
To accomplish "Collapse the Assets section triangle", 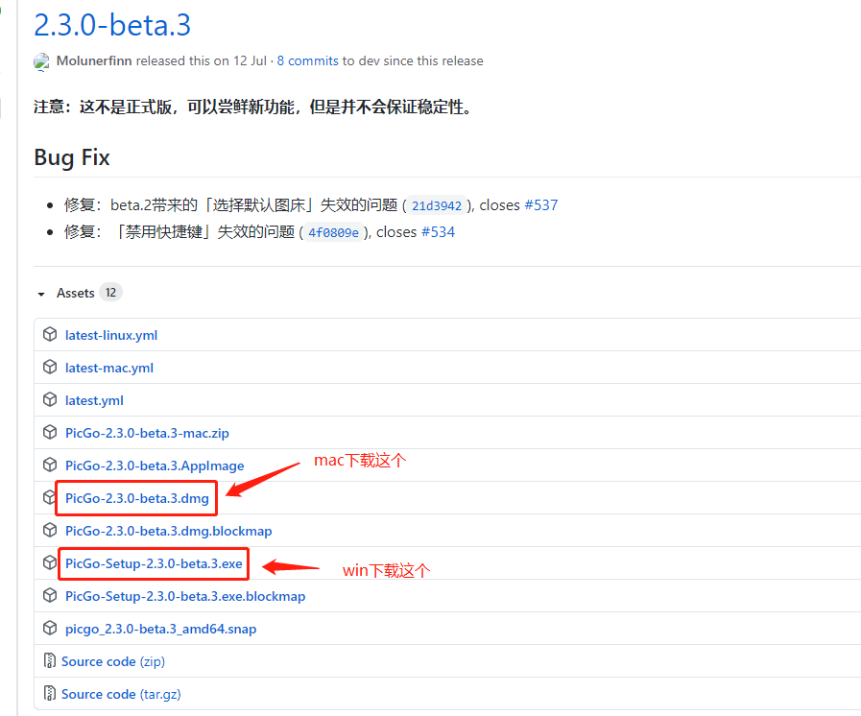I will point(41,294).
